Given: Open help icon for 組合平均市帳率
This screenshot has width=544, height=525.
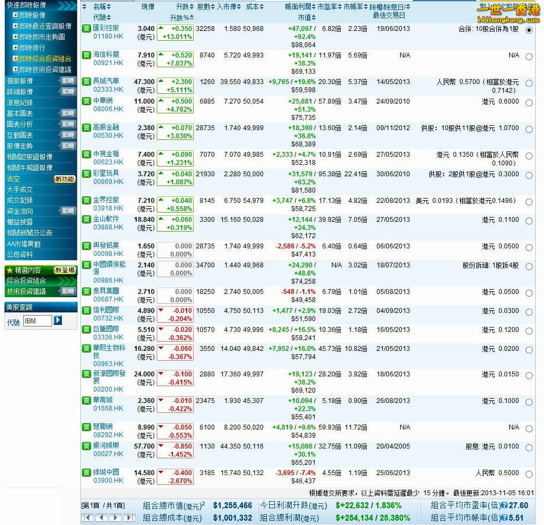Looking at the screenshot, I should click(505, 518).
